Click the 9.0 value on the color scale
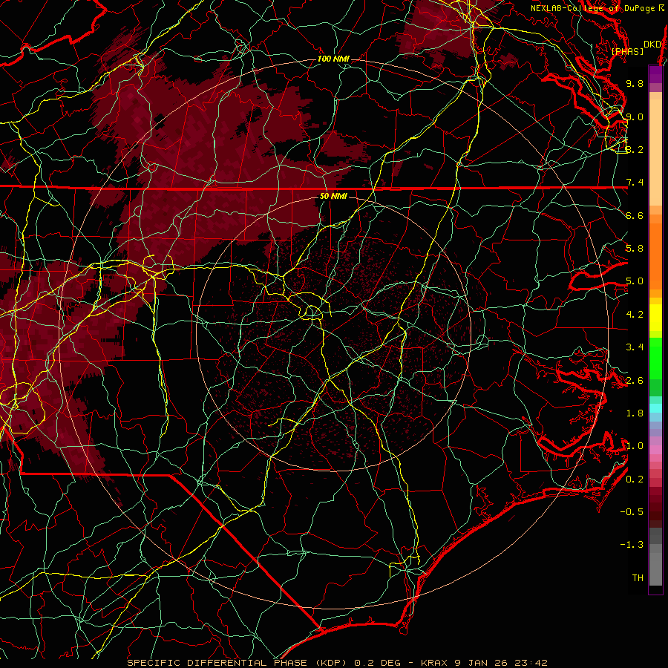The height and width of the screenshot is (668, 668). 635,117
